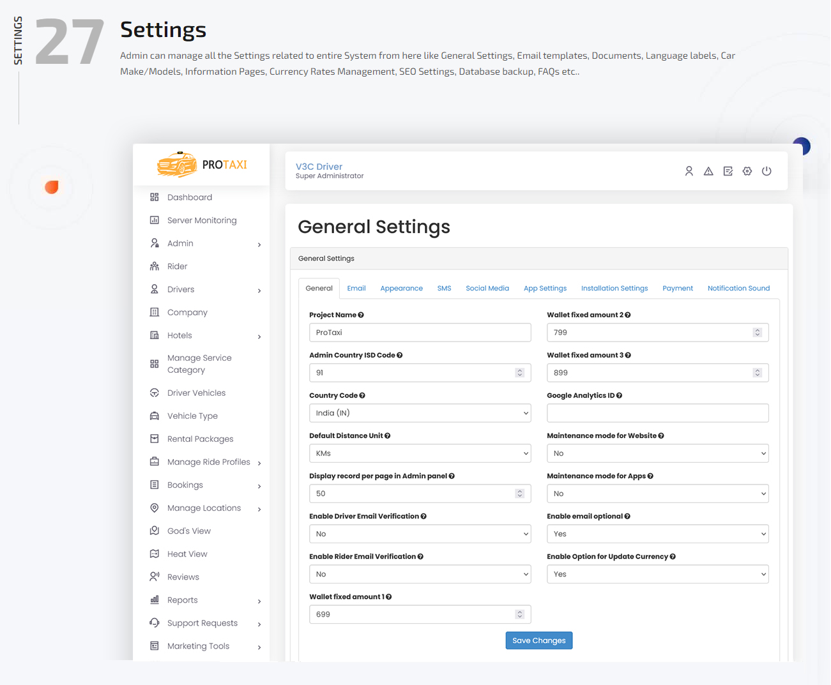Click the power logout icon

(x=766, y=171)
